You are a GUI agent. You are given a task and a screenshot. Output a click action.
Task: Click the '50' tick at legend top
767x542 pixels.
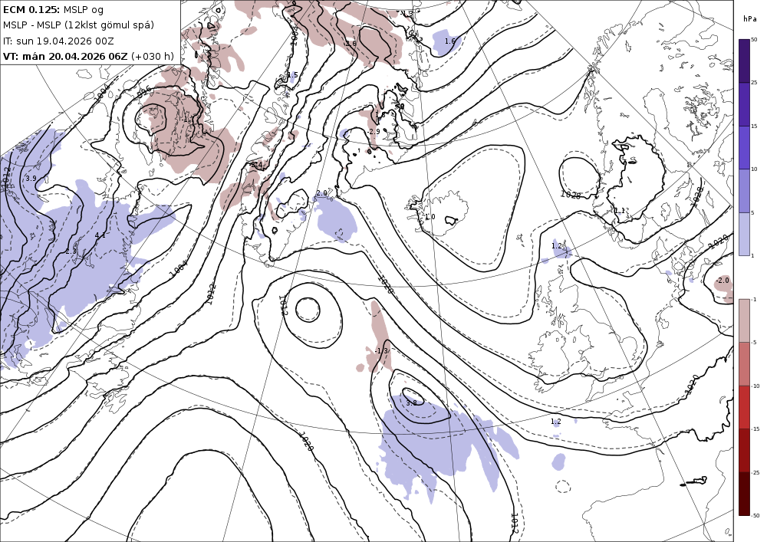coord(754,39)
